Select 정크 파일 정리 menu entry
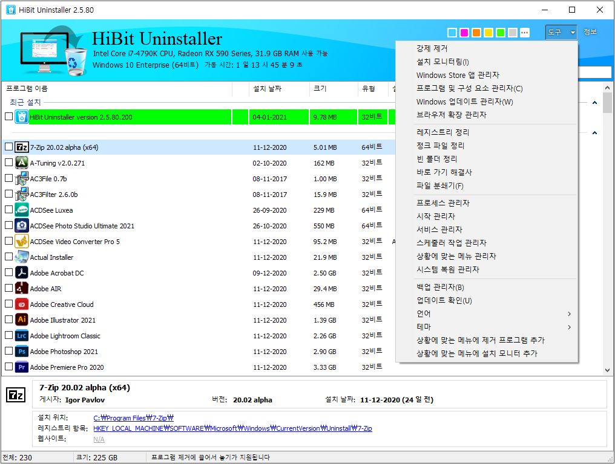The image size is (615, 464). [x=487, y=146]
